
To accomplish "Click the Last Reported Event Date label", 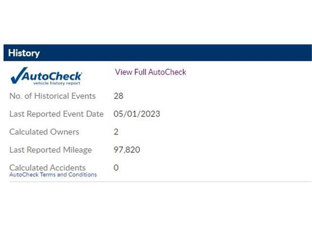I will tap(57, 114).
